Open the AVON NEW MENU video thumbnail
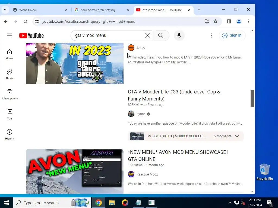278x208 pixels. [75, 171]
